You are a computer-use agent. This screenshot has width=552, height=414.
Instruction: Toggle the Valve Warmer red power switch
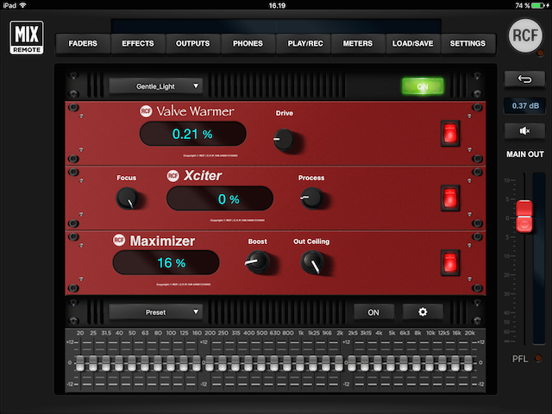coord(450,134)
